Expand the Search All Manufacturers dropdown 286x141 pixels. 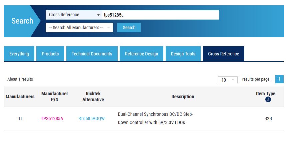79,28
